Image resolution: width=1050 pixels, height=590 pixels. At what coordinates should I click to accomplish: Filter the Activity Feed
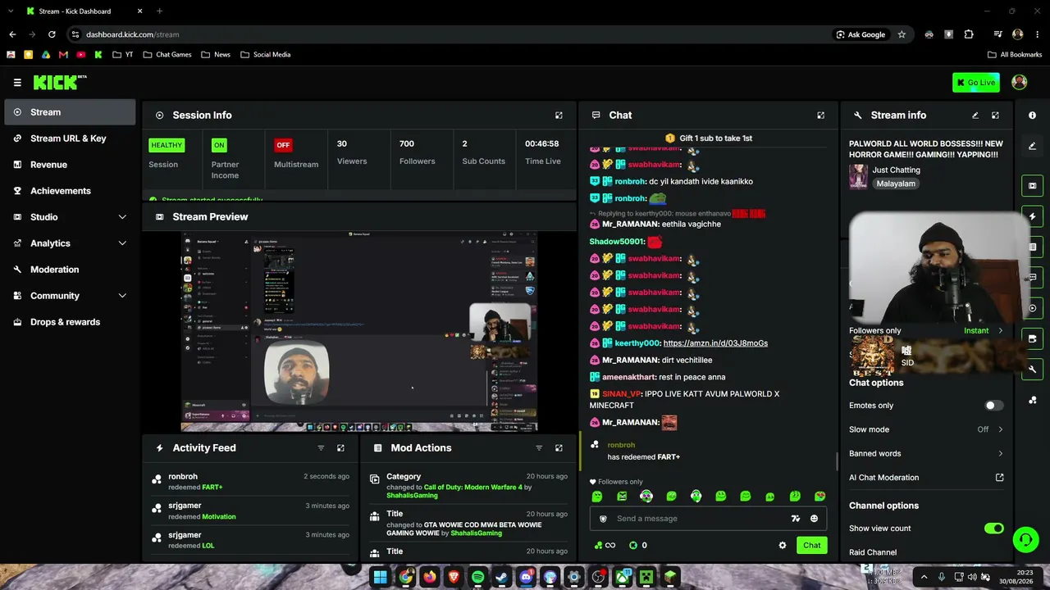click(x=321, y=448)
